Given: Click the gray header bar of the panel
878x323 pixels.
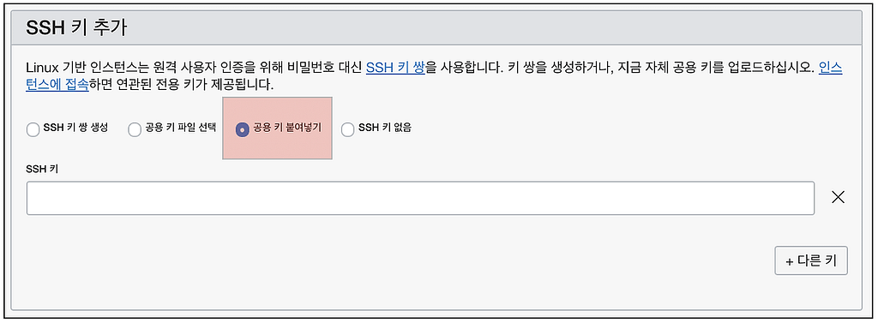Looking at the screenshot, I should point(436,28).
